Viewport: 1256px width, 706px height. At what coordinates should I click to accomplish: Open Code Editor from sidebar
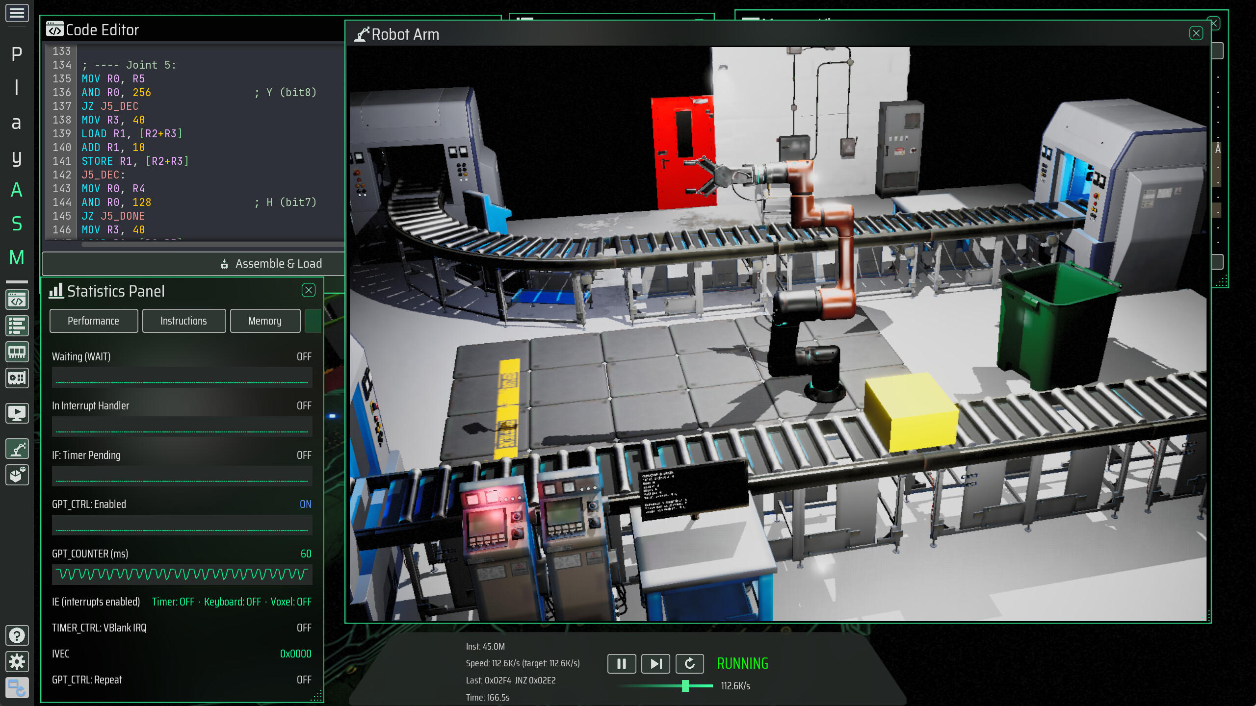pos(17,300)
